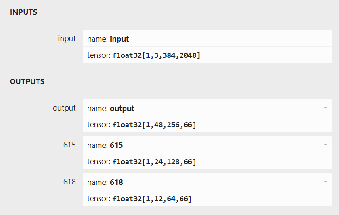Click the INPUTS section header
Image resolution: width=339 pixels, height=215 pixels.
[23, 12]
